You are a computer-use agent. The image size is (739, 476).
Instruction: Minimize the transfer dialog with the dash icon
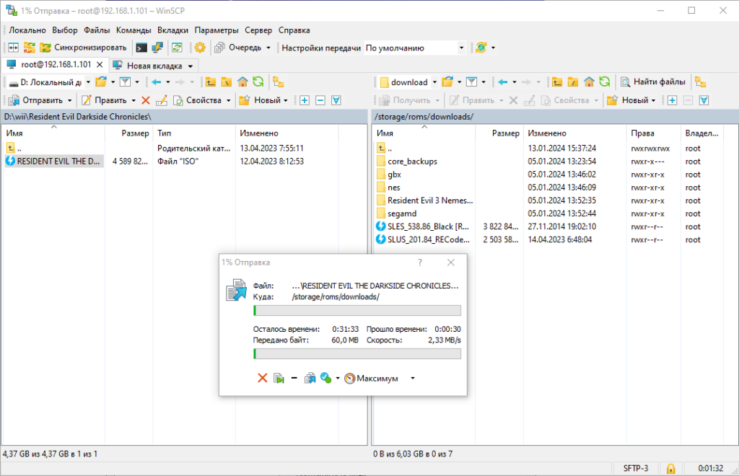tap(294, 378)
